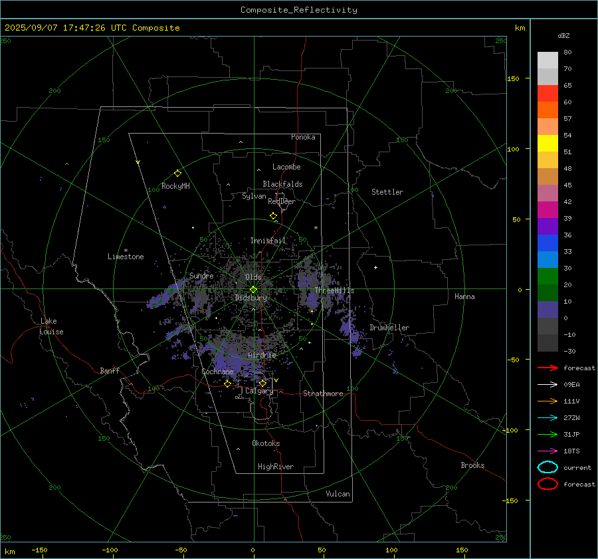Viewport: 598px width, 559px height.
Task: Click the Cochrane label
Action: click(x=217, y=372)
